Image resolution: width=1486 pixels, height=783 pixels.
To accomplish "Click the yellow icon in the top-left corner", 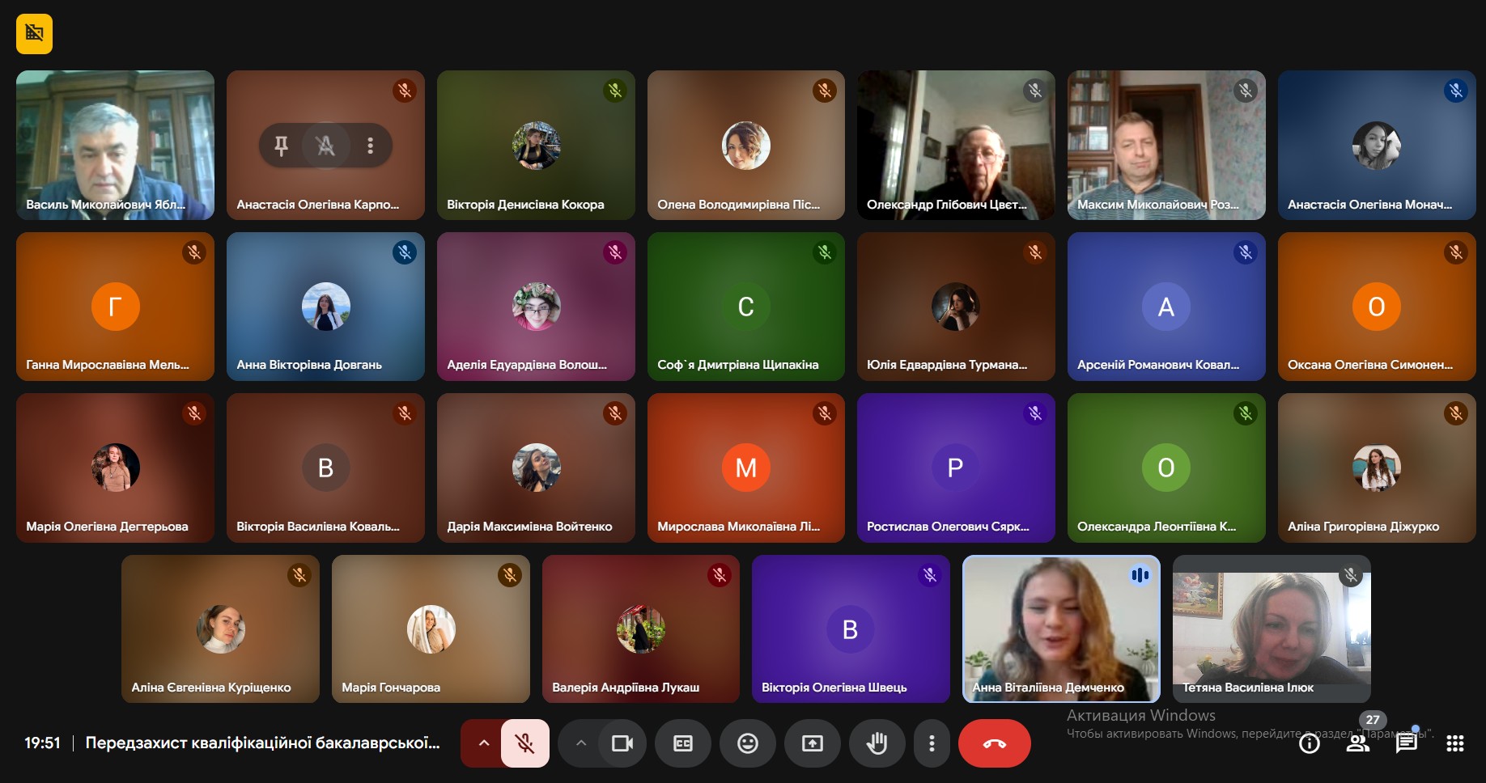I will tap(34, 34).
